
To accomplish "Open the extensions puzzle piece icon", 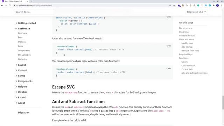I will (x=213, y=6).
